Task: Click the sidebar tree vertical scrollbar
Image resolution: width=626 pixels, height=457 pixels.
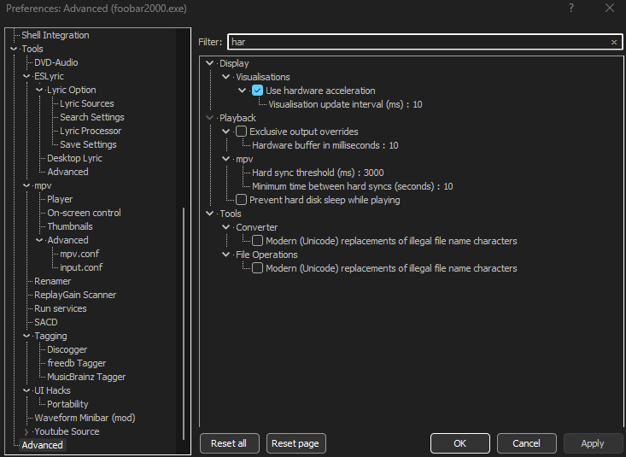Action: 184,323
